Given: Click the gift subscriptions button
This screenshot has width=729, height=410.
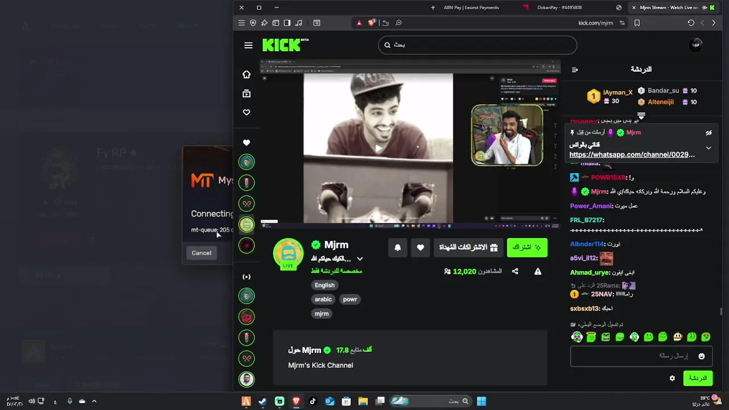Looking at the screenshot, I should click(468, 247).
